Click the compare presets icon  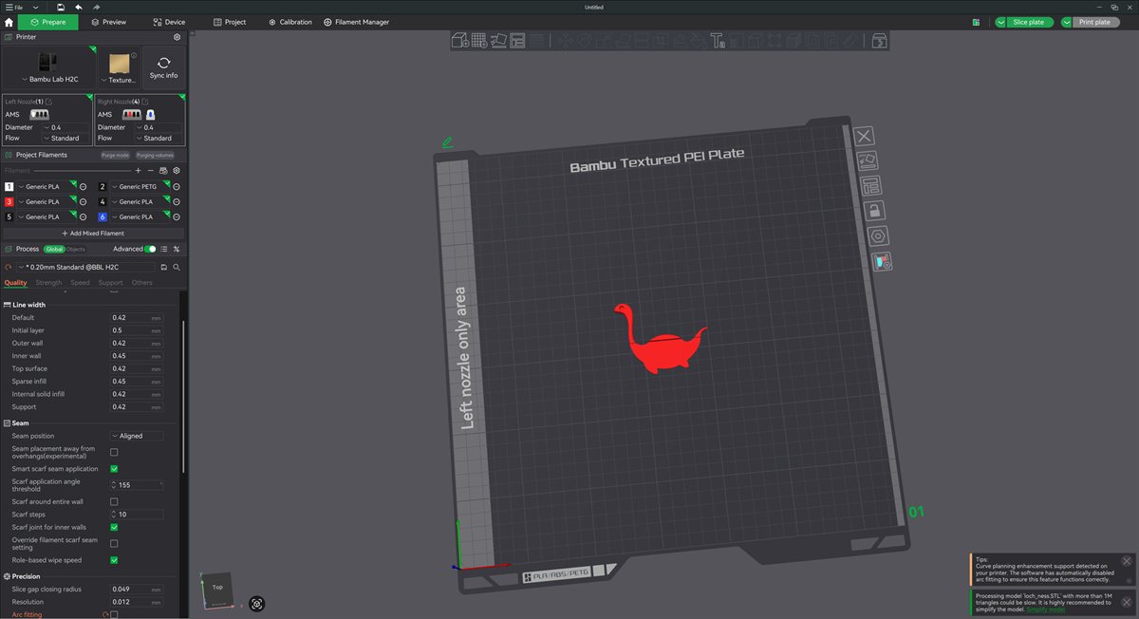click(177, 249)
